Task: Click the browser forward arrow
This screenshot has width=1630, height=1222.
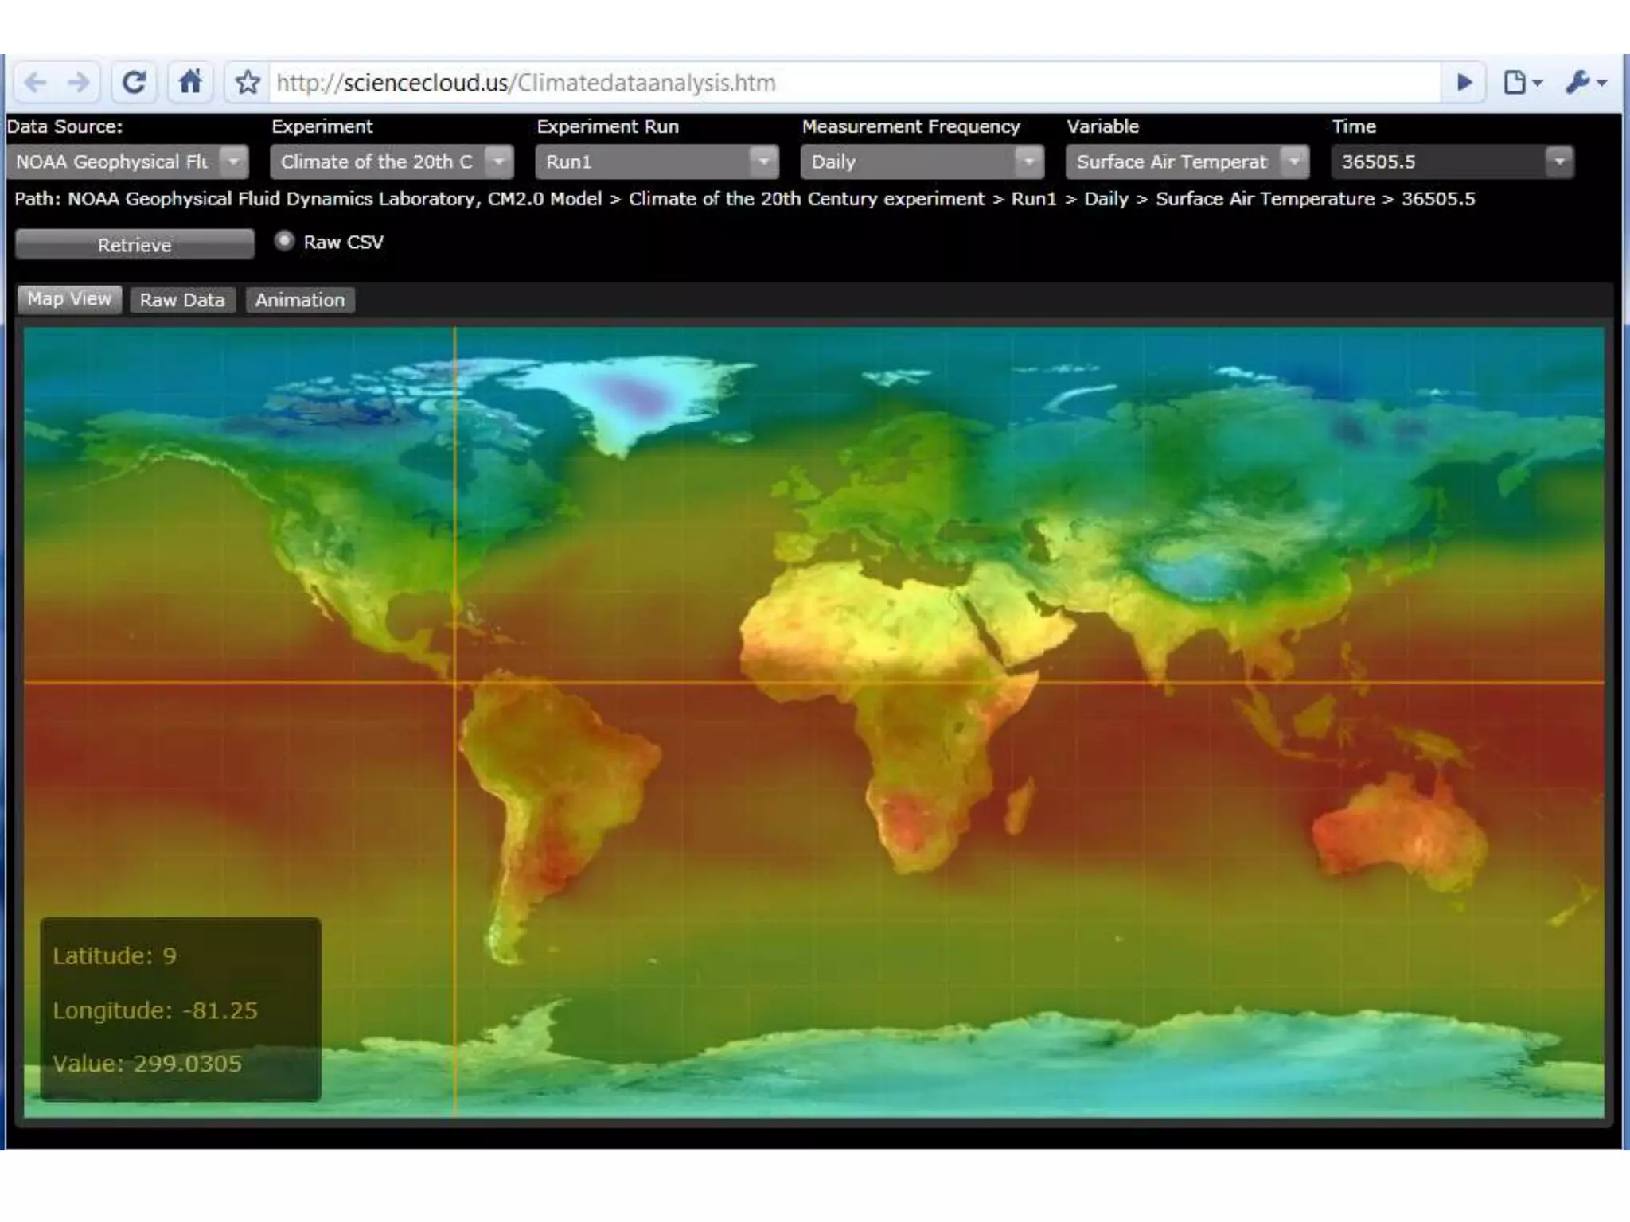Action: coord(79,82)
